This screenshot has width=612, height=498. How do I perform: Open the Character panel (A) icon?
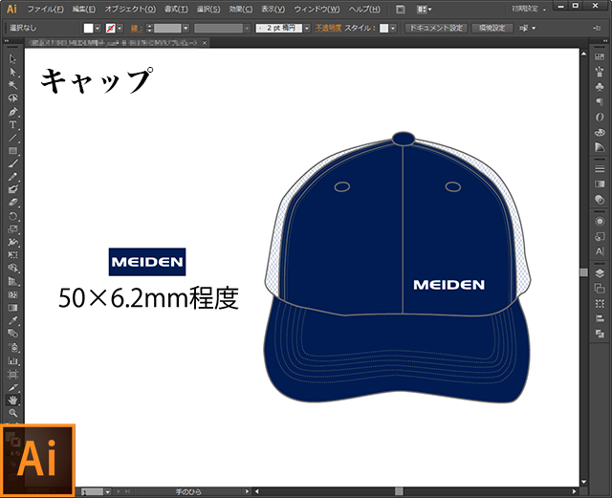coord(600,251)
